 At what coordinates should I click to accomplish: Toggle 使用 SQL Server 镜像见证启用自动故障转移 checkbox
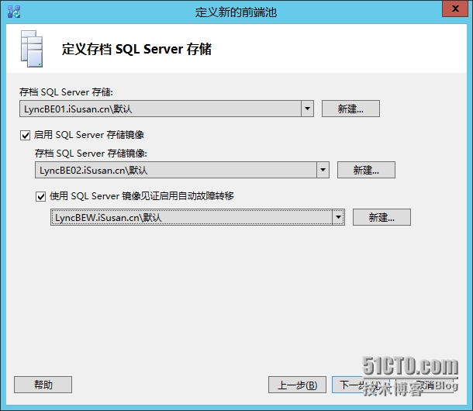(41, 197)
